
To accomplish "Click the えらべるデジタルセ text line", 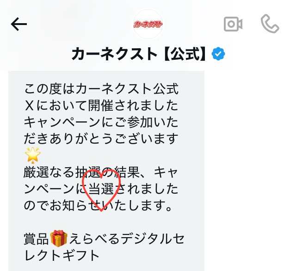I will pos(126,239).
